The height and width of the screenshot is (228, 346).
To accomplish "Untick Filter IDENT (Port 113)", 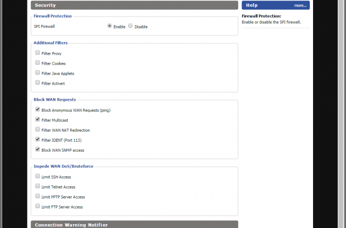I will pos(37,140).
